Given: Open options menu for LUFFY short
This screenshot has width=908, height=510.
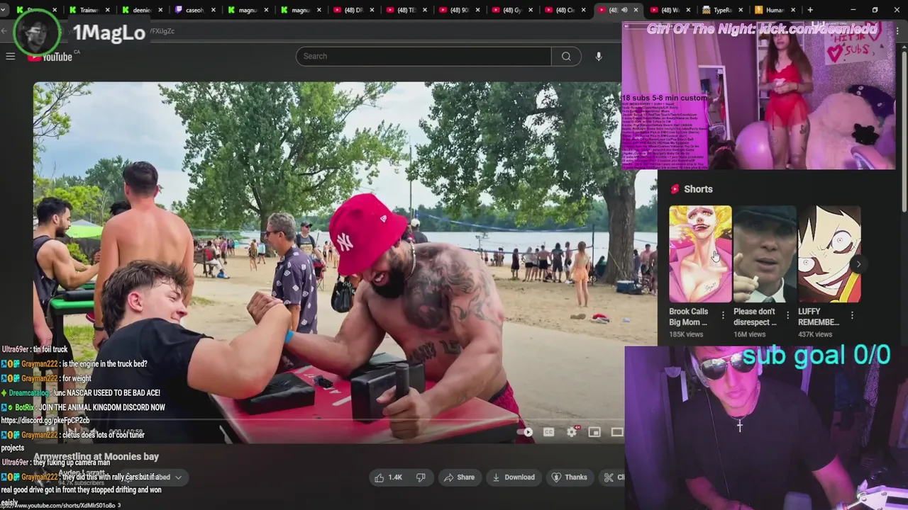Looking at the screenshot, I should [852, 315].
